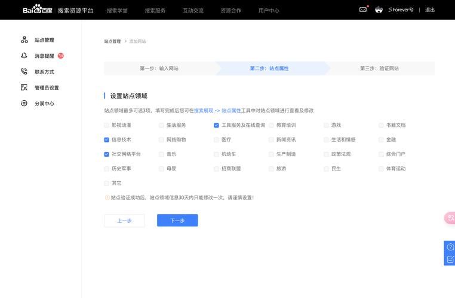Check the 金融 checkbox
The image size is (455, 298).
tap(381, 139)
